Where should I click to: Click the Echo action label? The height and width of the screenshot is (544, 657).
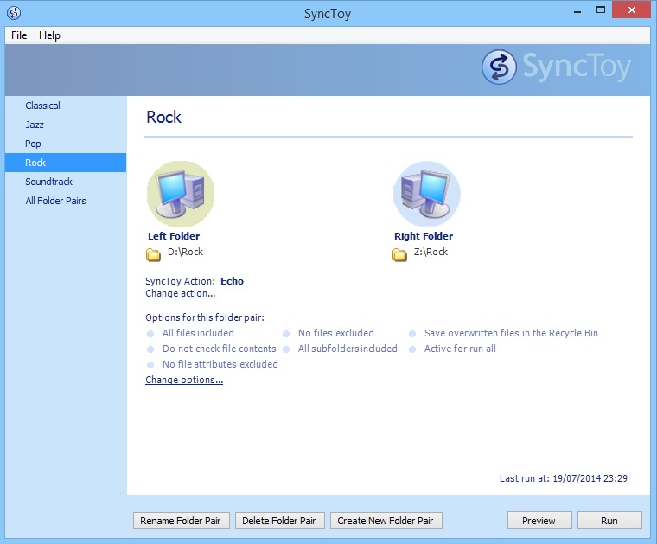pyautogui.click(x=233, y=281)
